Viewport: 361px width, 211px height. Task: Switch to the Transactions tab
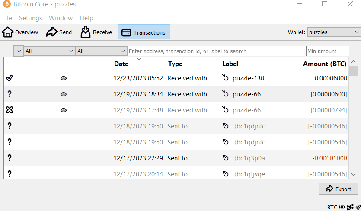click(x=144, y=32)
